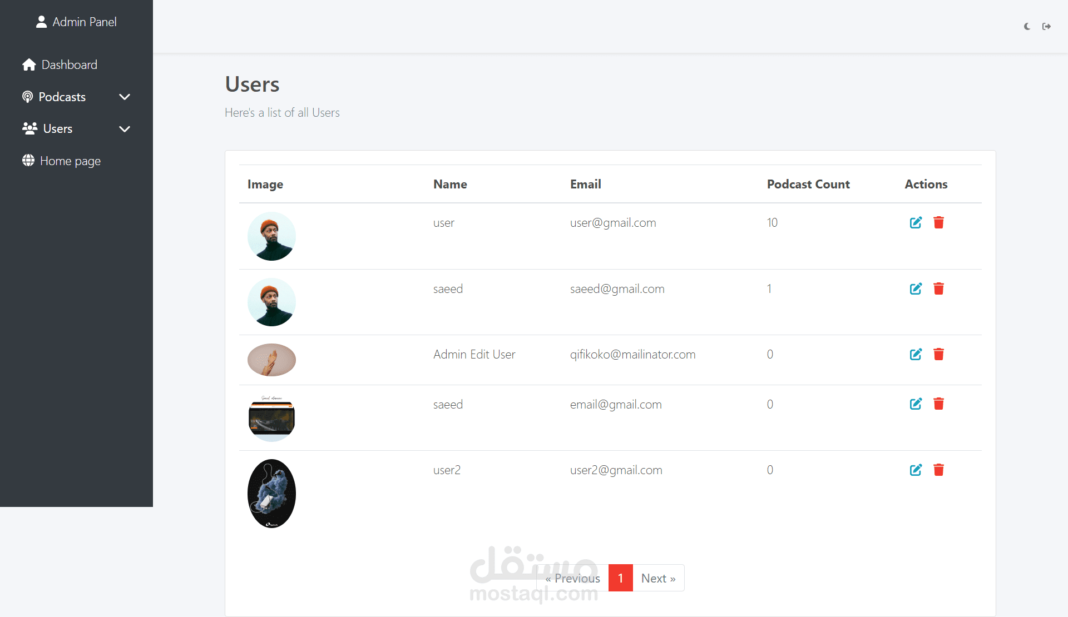Click the 'Users' page heading
The width and height of the screenshot is (1068, 617).
point(252,84)
